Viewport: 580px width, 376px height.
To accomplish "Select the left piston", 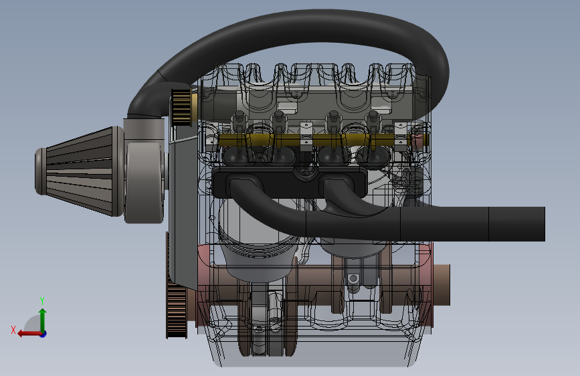I will tap(259, 241).
